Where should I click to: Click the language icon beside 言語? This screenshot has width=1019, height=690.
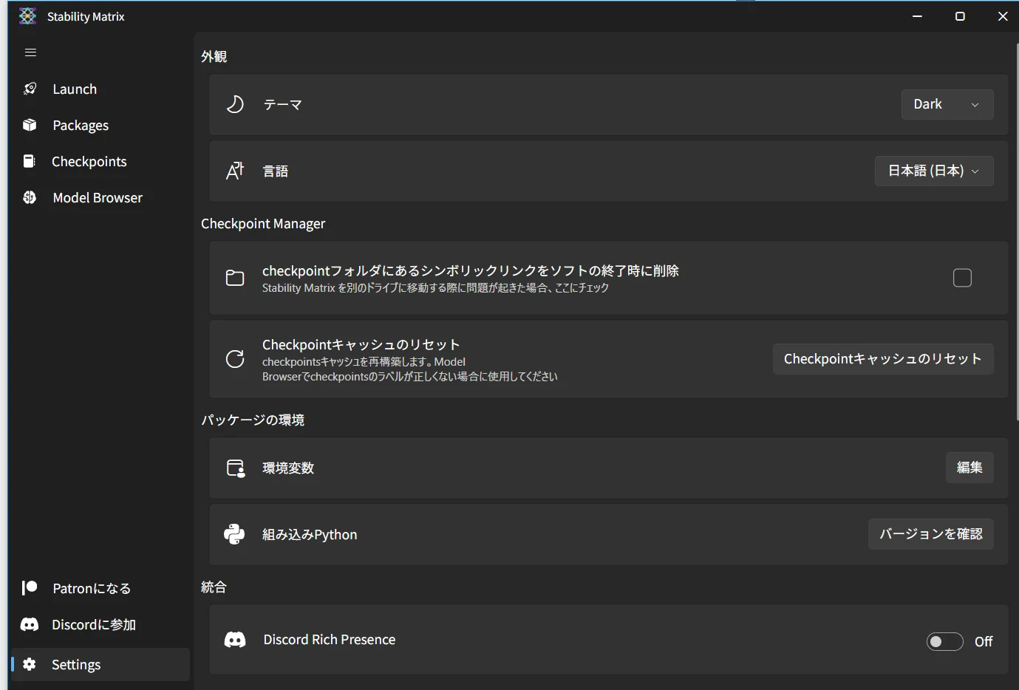tap(235, 171)
